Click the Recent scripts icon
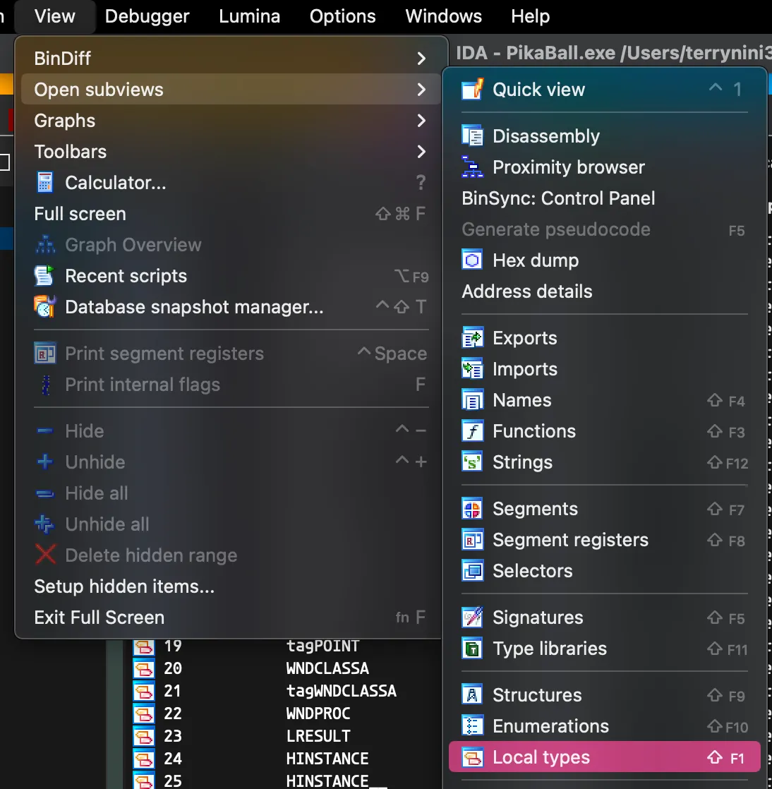This screenshot has width=772, height=789. point(44,276)
